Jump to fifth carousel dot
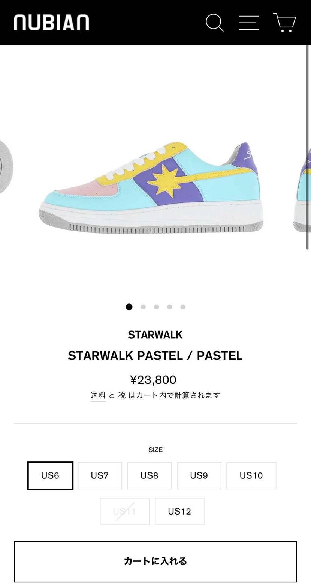311x587 pixels. click(183, 307)
